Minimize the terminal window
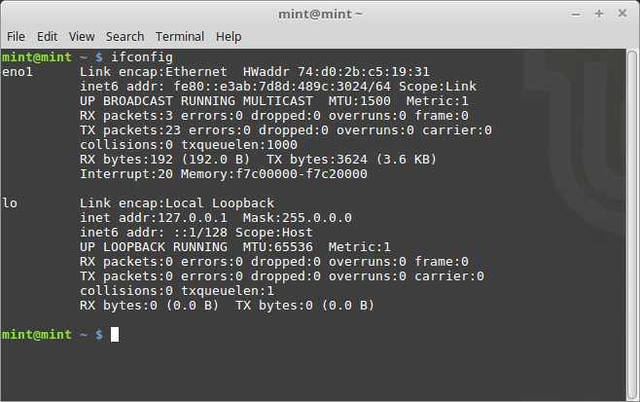The width and height of the screenshot is (640, 402). (576, 15)
